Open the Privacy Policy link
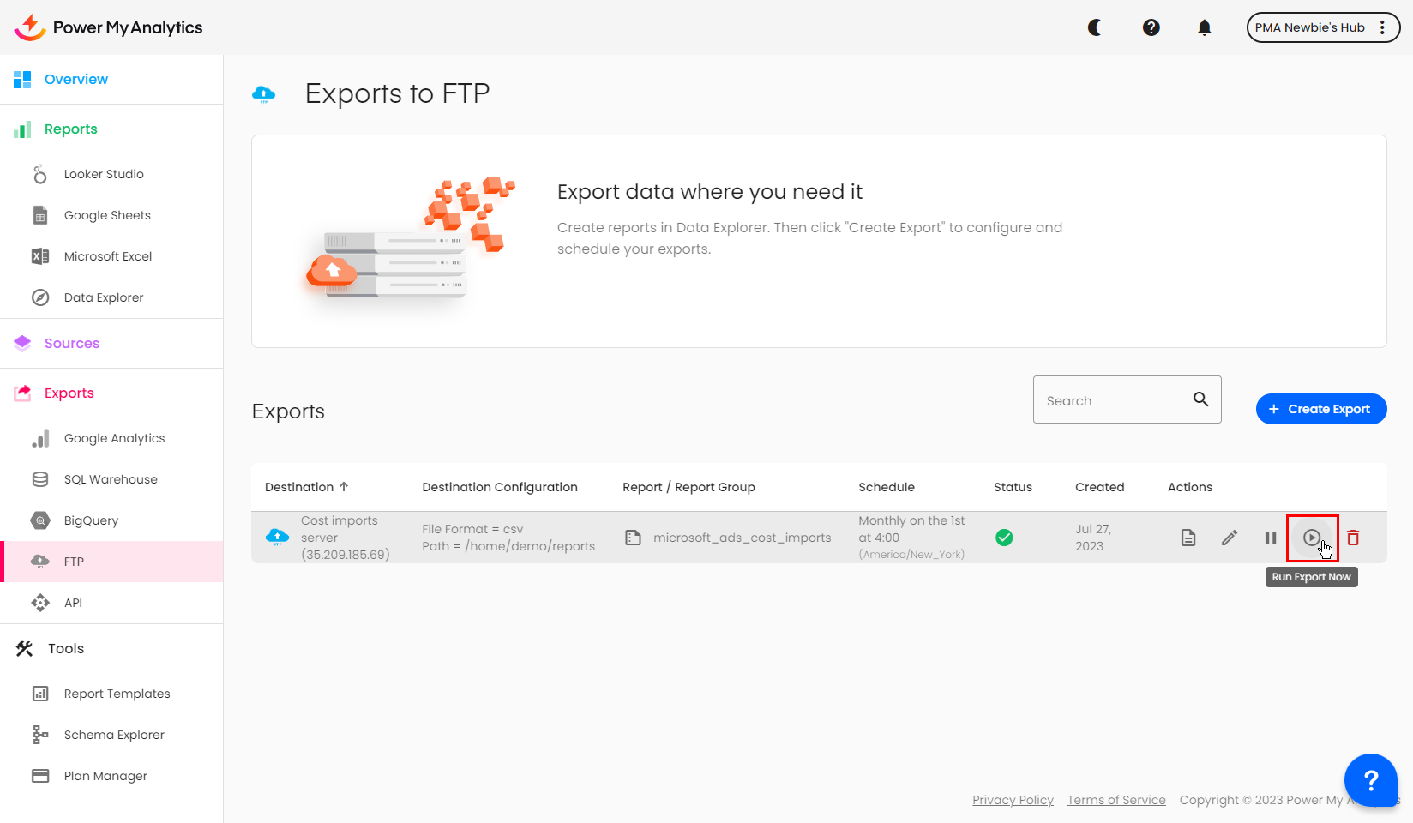 (1013, 800)
